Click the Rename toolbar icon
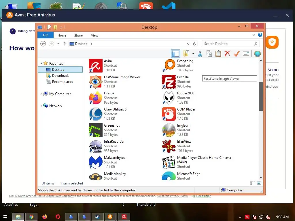The width and height of the screenshot is (295, 221). (246, 54)
